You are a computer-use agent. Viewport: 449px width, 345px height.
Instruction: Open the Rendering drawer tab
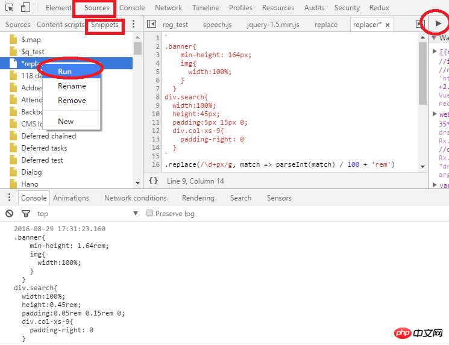point(198,198)
